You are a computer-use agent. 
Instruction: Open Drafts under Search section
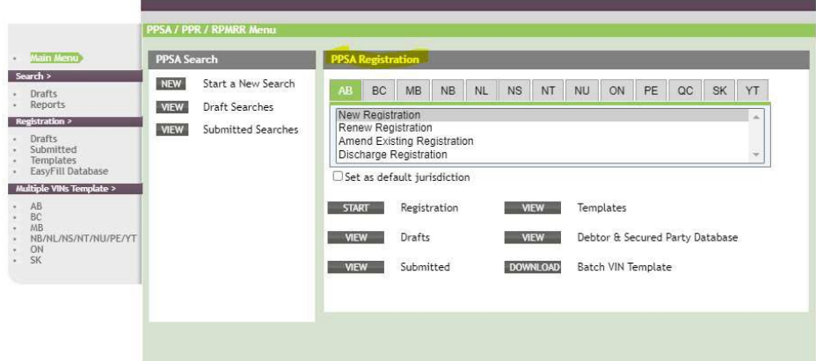tap(44, 94)
